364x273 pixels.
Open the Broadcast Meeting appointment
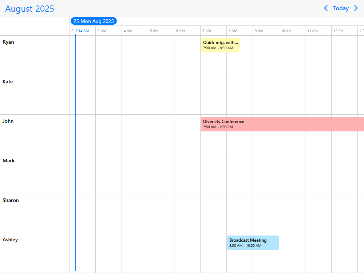253,243
